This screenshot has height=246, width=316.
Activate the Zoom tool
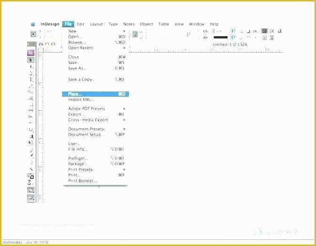(31, 169)
